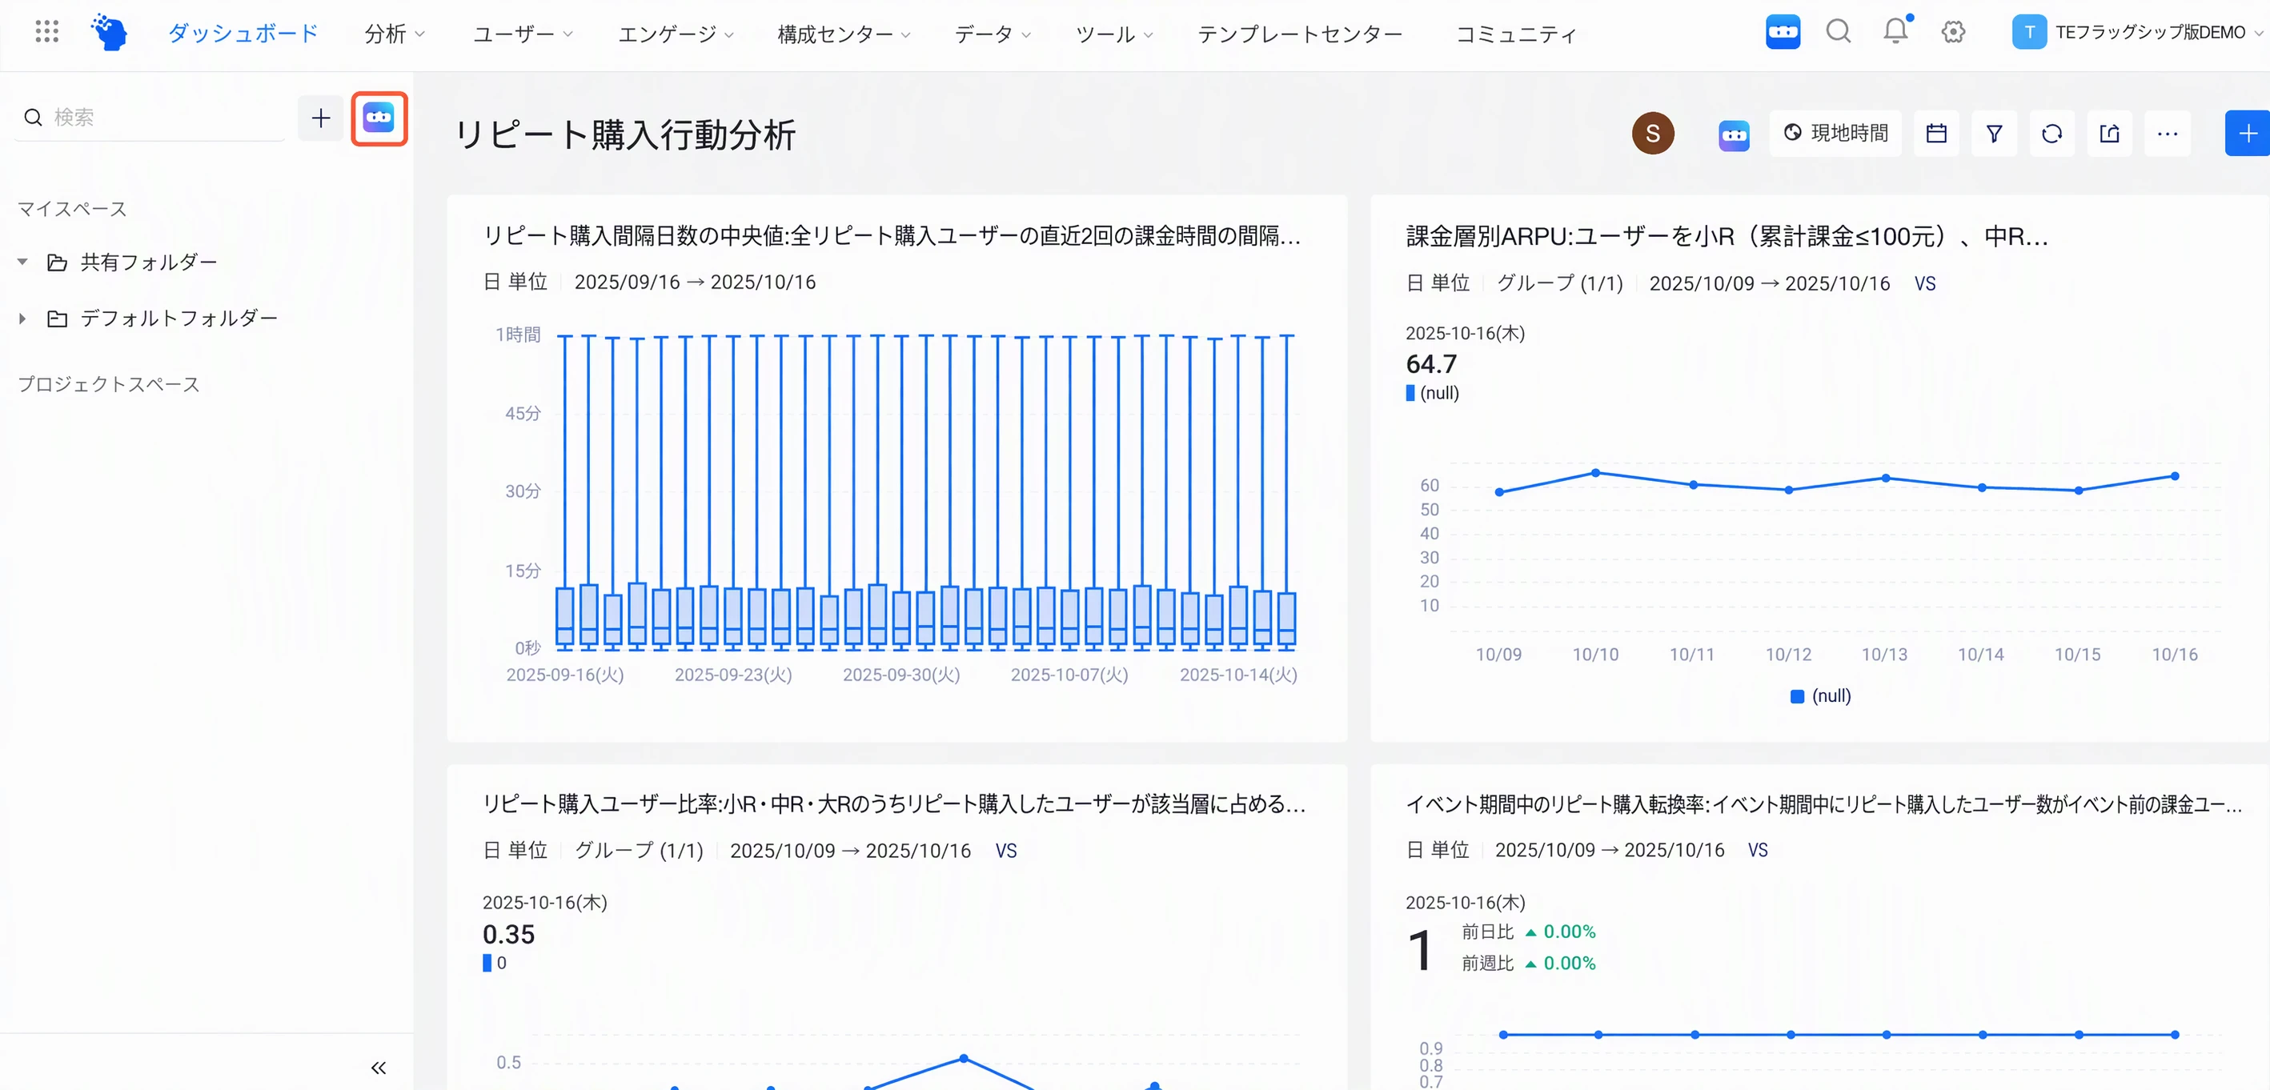This screenshot has width=2270, height=1090.
Task: Open the settings gear icon
Action: pos(1953,33)
